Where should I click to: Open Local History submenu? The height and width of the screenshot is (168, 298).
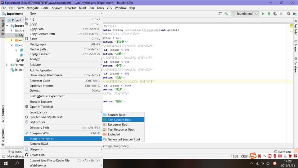pos(63,112)
